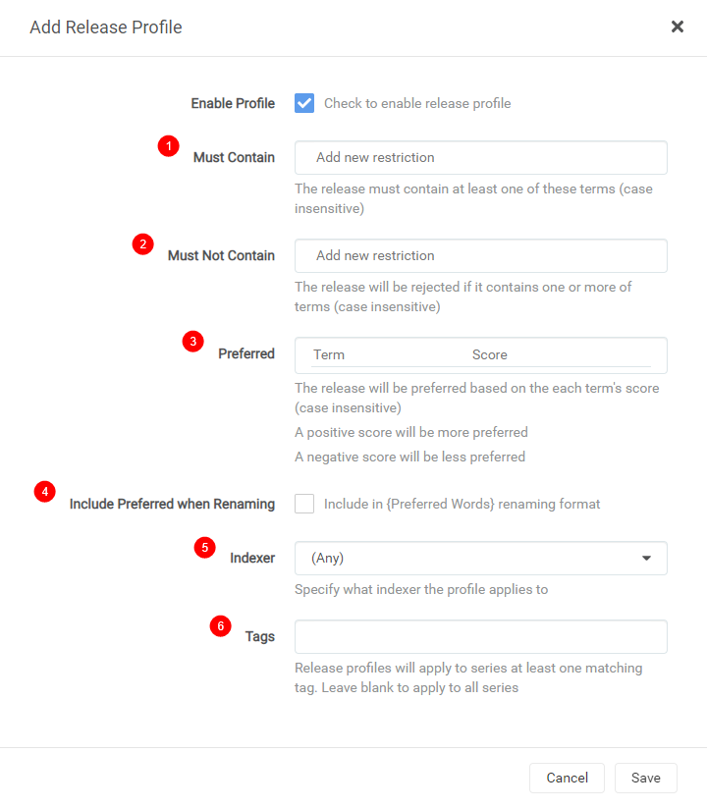Click the Include Preferred when Renaming label

click(172, 504)
